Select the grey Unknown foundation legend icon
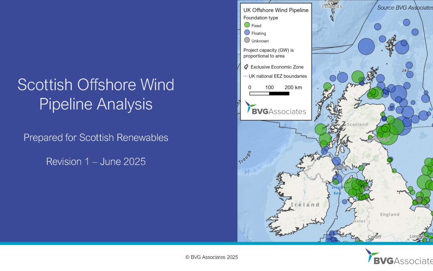Viewport: 433px width, 271px height. tap(247, 40)
